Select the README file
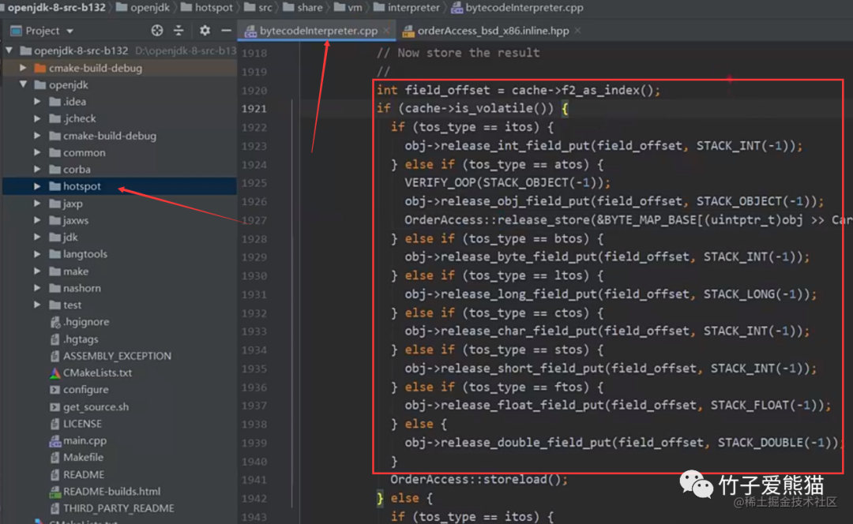The width and height of the screenshot is (853, 524). pos(83,474)
